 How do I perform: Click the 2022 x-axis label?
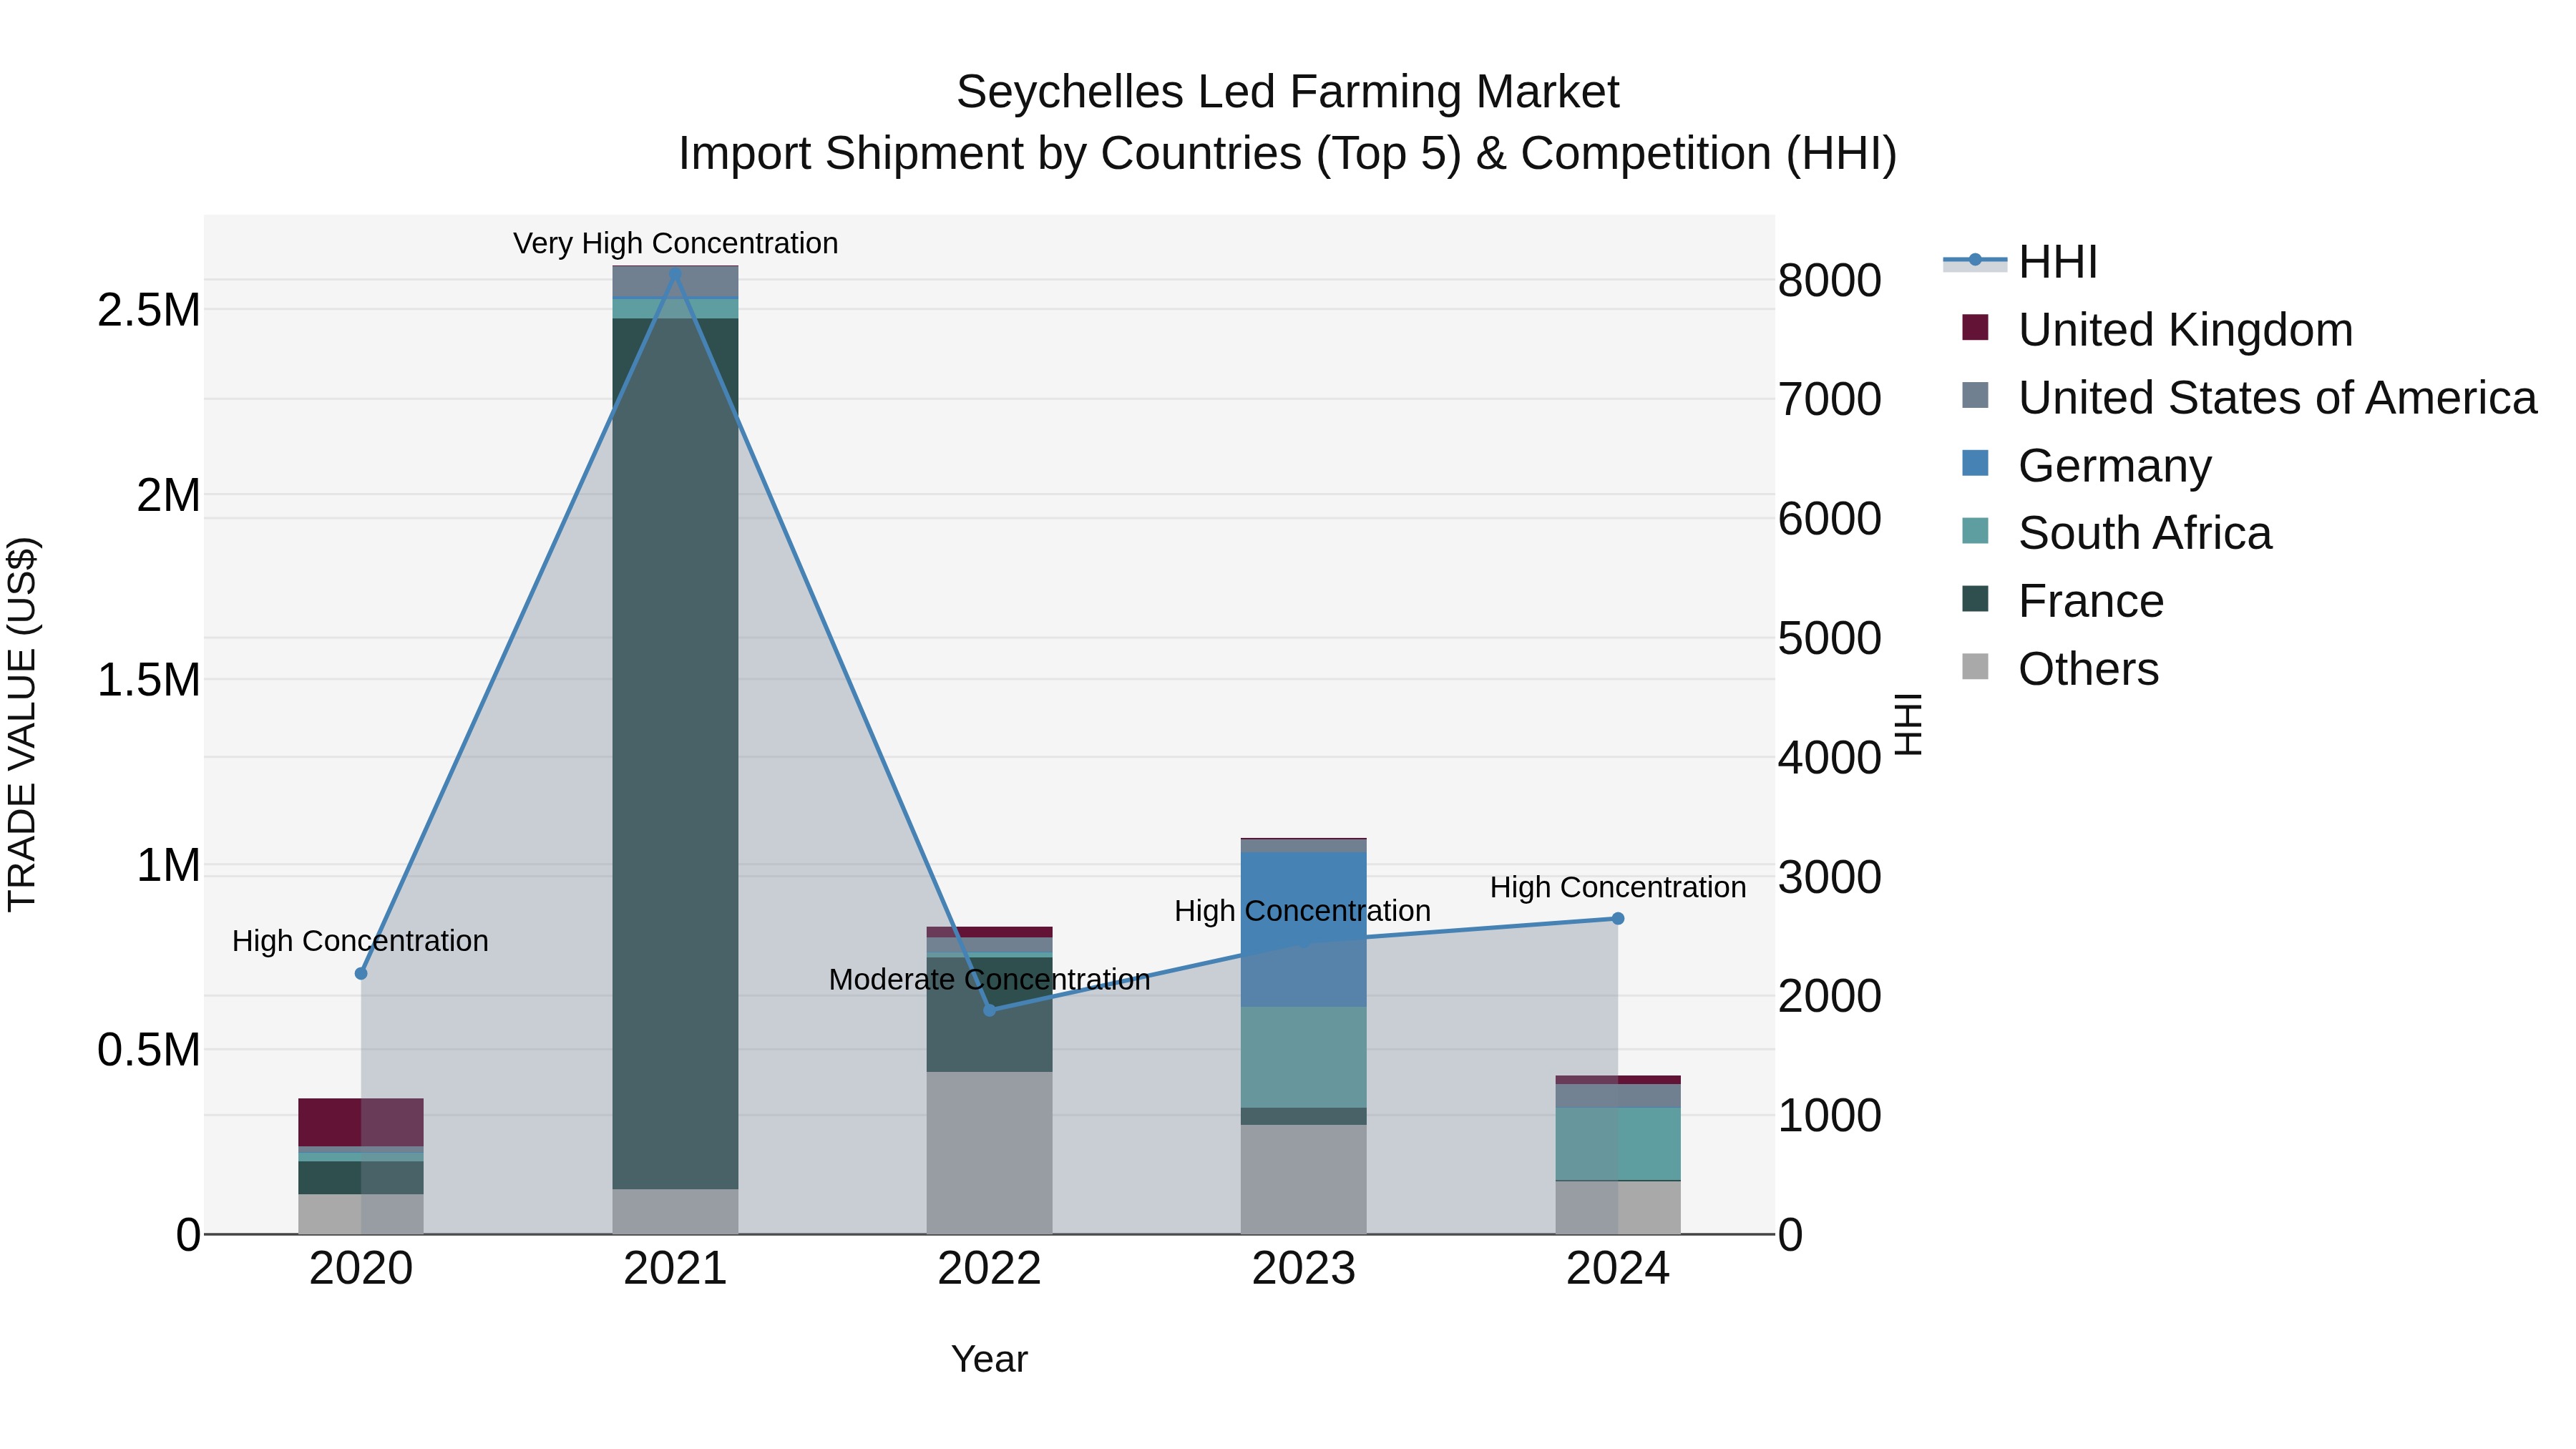[x=989, y=1269]
